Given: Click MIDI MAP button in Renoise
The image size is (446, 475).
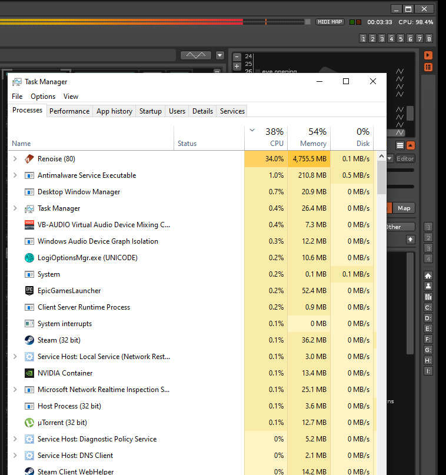Looking at the screenshot, I should [329, 22].
